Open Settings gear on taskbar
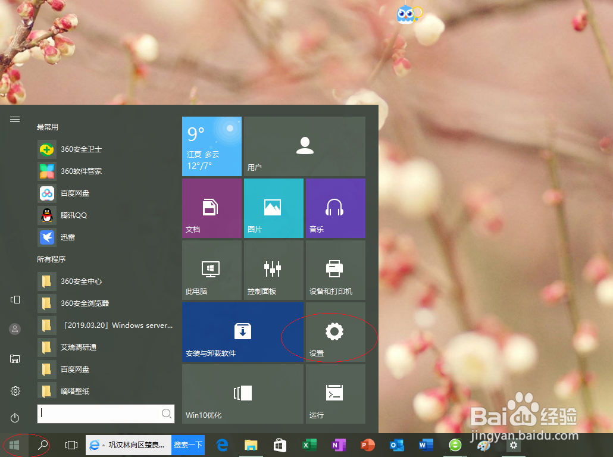The height and width of the screenshot is (457, 613). coord(513,445)
